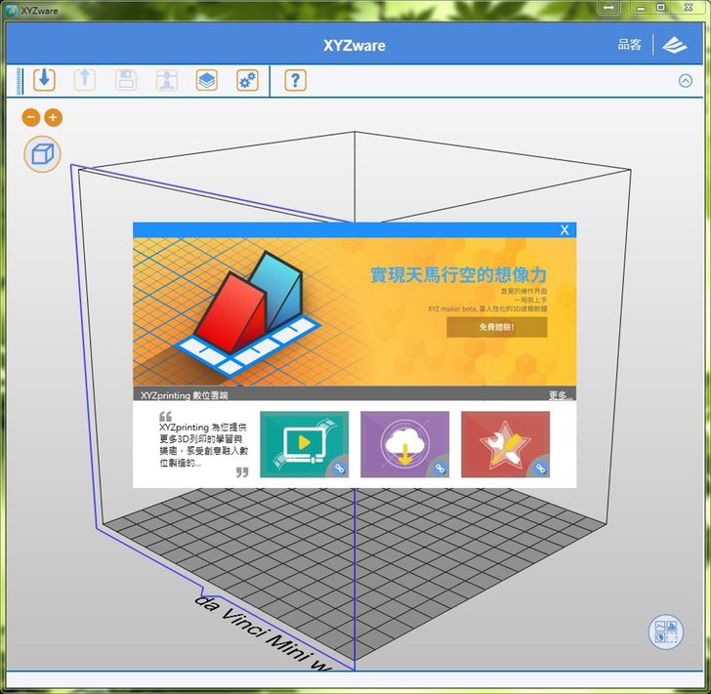
Task: Click the 免費體驗! button on banner
Action: (496, 327)
